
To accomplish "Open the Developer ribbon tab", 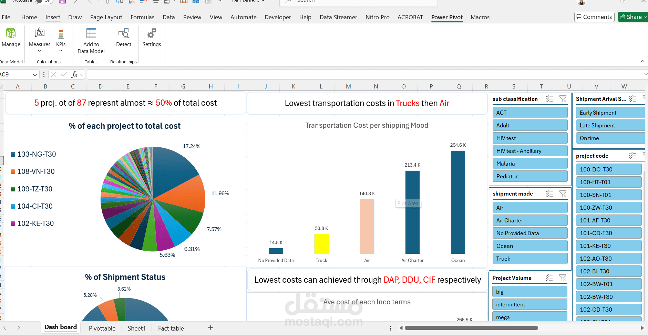I will (x=278, y=17).
